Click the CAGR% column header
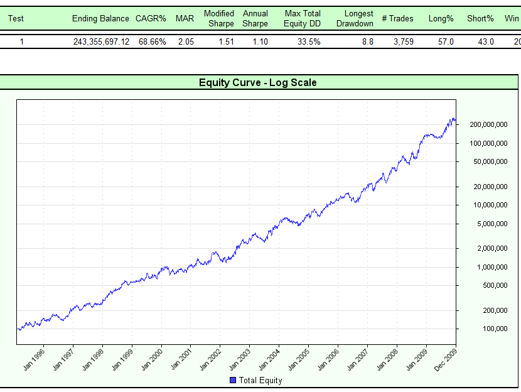 (151, 19)
